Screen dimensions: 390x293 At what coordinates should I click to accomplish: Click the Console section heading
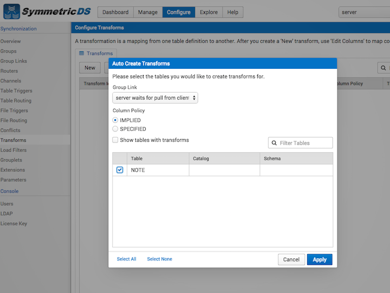tap(9, 191)
